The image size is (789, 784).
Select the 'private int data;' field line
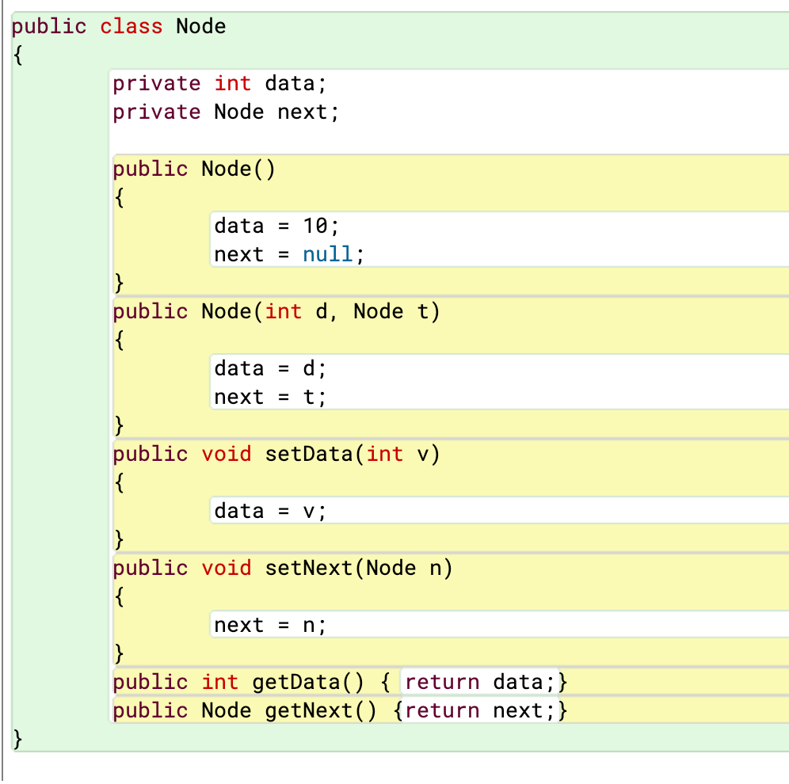click(x=220, y=83)
